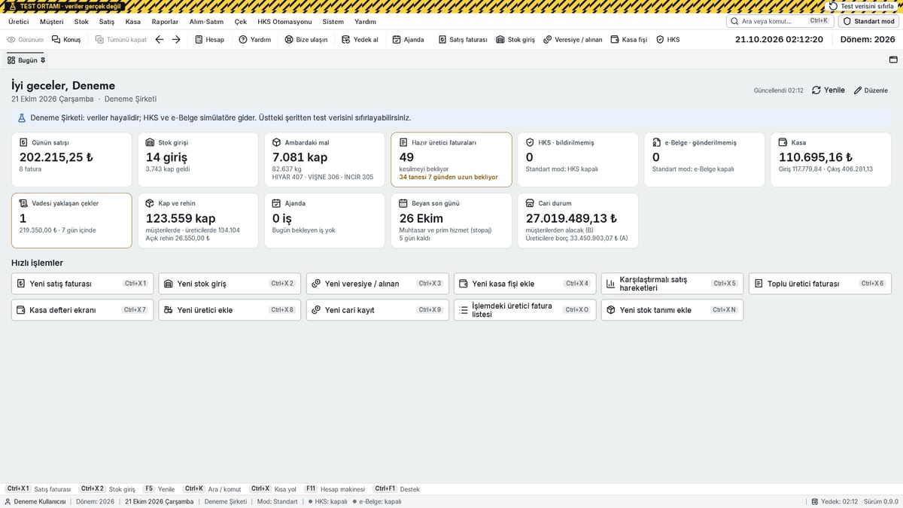
Task: Click Hesap makinesi in the shortcut bar
Action: [x=342, y=489]
